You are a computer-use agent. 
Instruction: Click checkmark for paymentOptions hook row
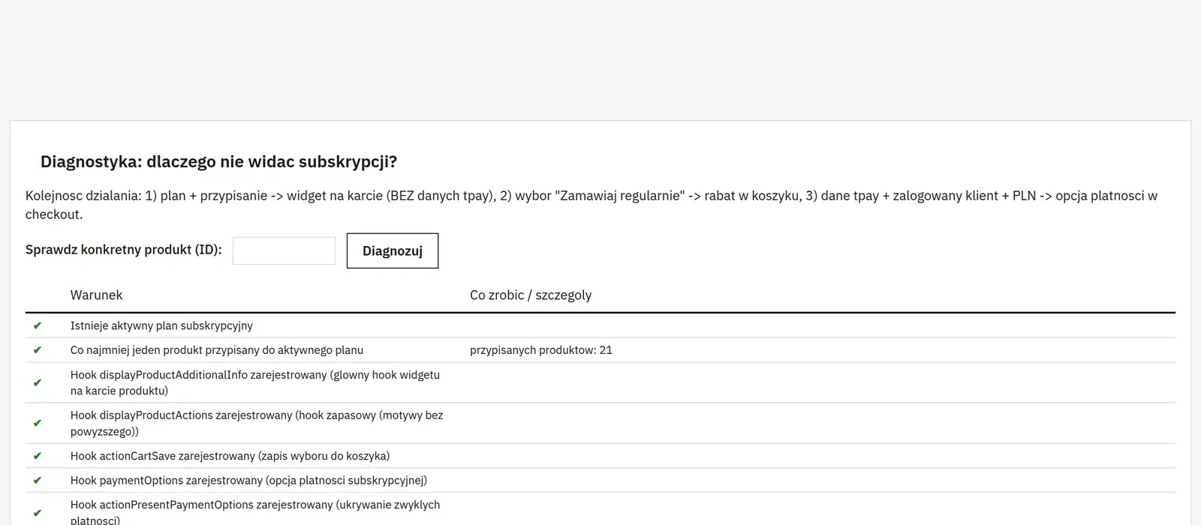(x=38, y=481)
